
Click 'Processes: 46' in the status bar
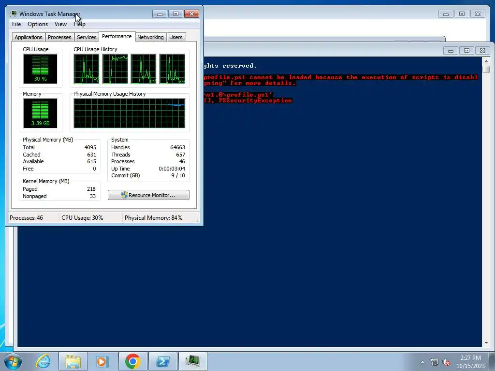[x=26, y=218]
